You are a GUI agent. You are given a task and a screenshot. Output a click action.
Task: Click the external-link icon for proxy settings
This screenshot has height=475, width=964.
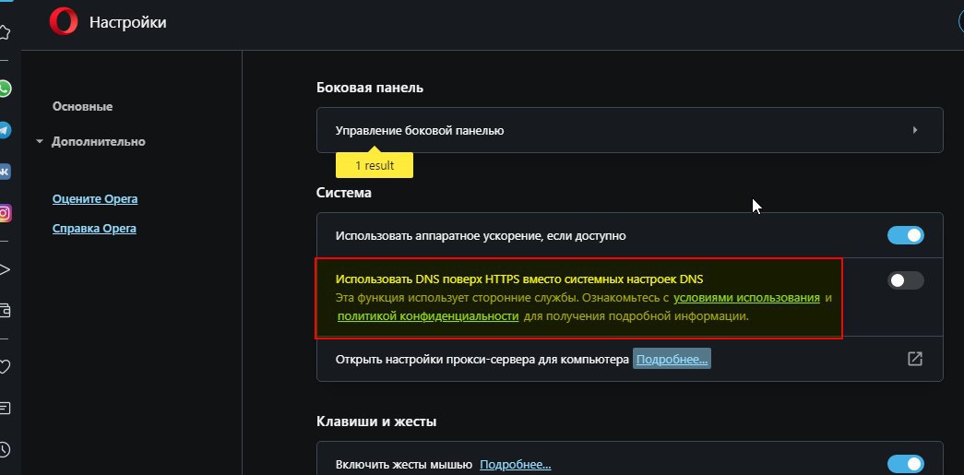[x=915, y=359]
